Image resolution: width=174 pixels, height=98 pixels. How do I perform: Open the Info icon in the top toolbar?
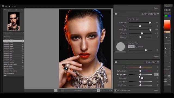point(15,7)
